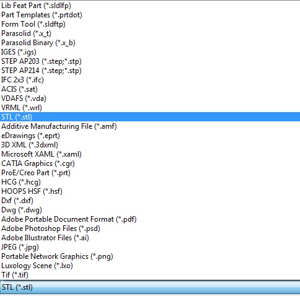The height and width of the screenshot is (296, 300).
Task: Pick JPEG (*.jpg) image format
Action: pyautogui.click(x=150, y=247)
